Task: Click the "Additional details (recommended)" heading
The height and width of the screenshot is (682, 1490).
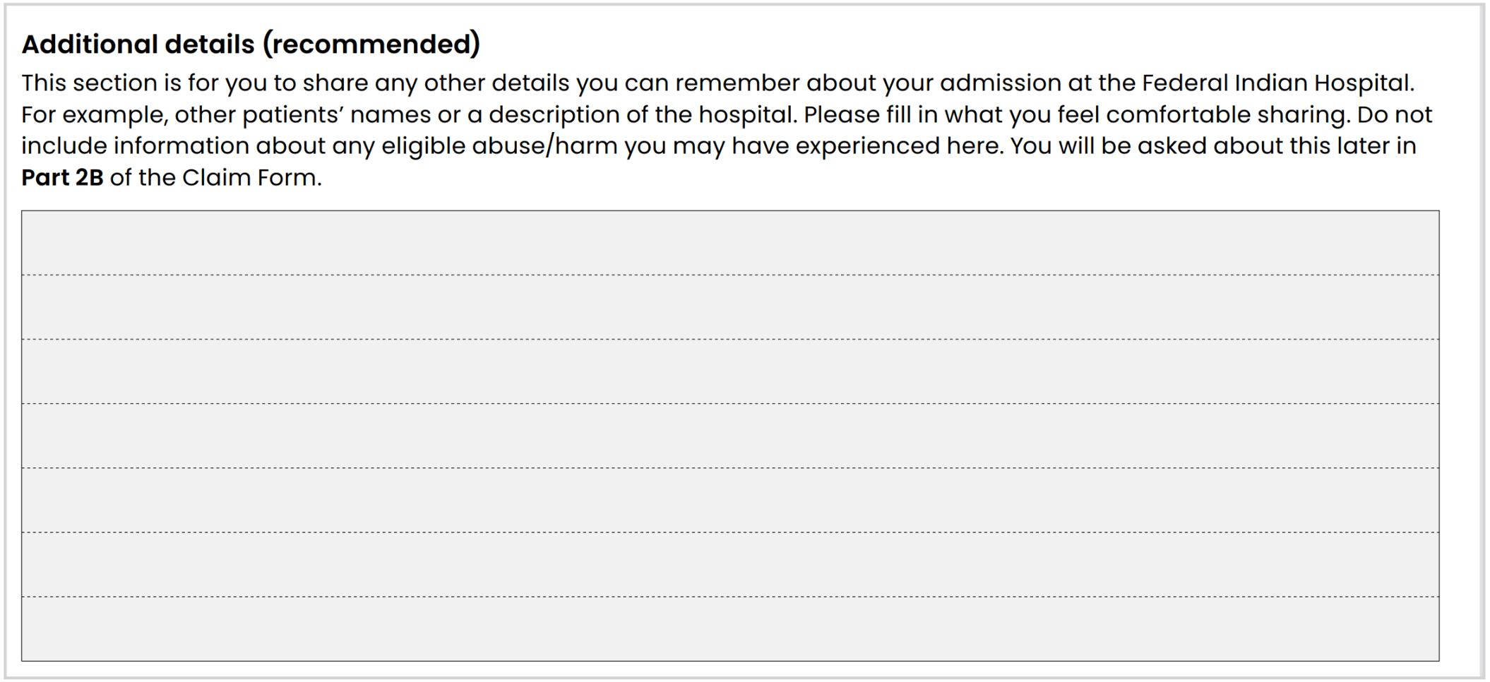Action: click(251, 44)
